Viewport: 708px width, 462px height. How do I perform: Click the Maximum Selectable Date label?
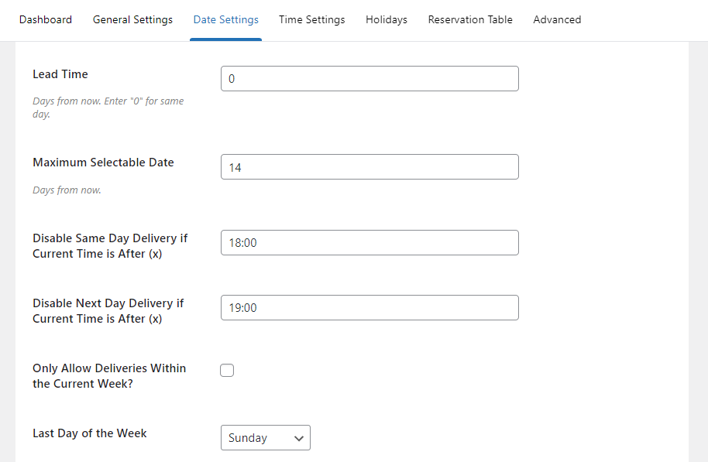pyautogui.click(x=103, y=162)
